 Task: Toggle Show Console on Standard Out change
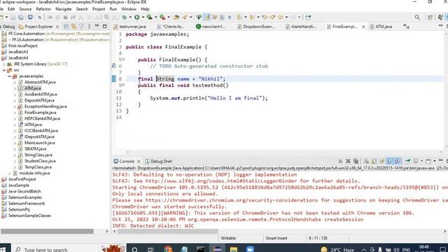pos(390,161)
